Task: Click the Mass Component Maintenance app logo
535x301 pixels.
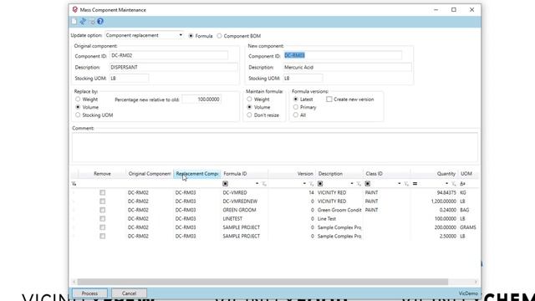Action: click(x=74, y=9)
